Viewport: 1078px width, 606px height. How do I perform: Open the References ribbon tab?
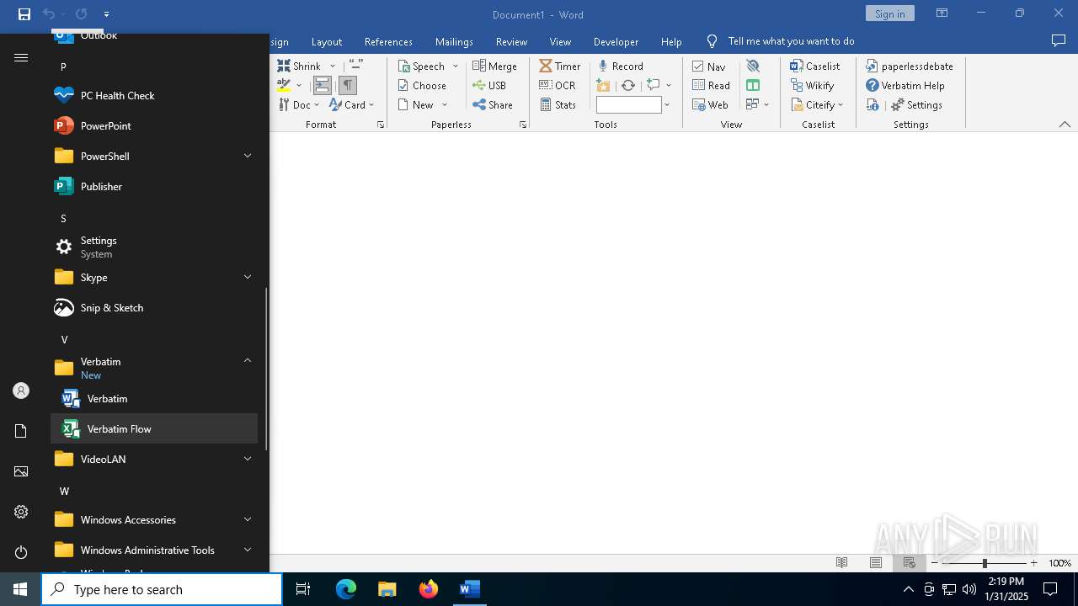[x=388, y=41]
